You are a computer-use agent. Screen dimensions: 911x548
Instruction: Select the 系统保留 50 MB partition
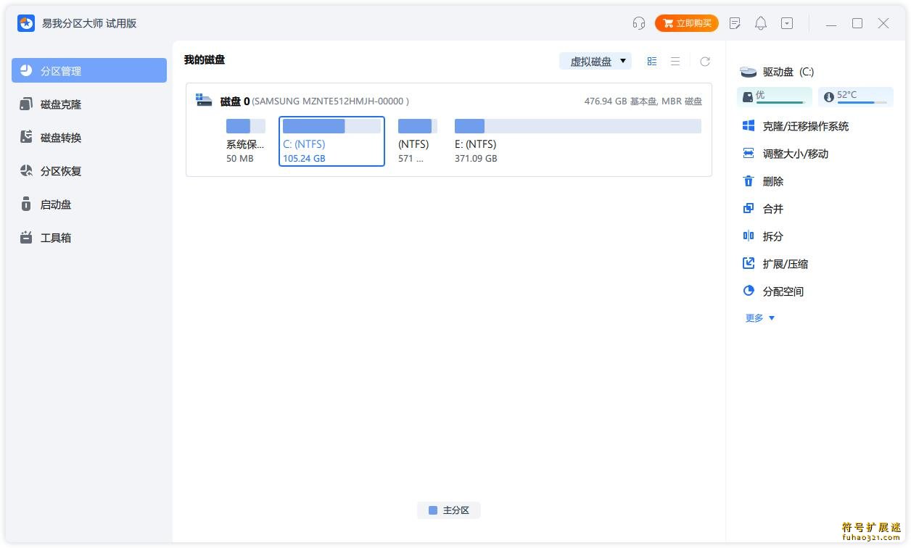pos(246,141)
